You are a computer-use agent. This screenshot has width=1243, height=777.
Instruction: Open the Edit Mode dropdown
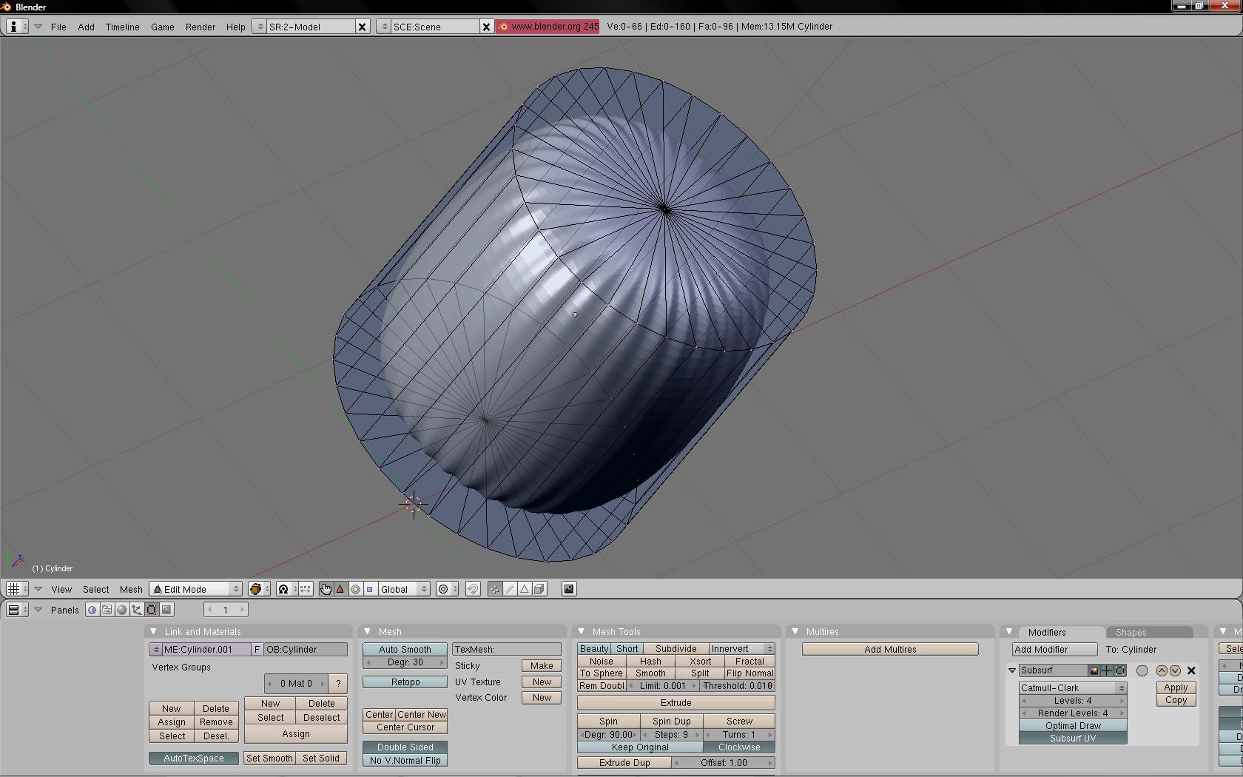tap(196, 589)
